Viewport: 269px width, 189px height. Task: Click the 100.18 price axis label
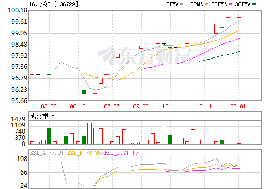click(x=18, y=10)
